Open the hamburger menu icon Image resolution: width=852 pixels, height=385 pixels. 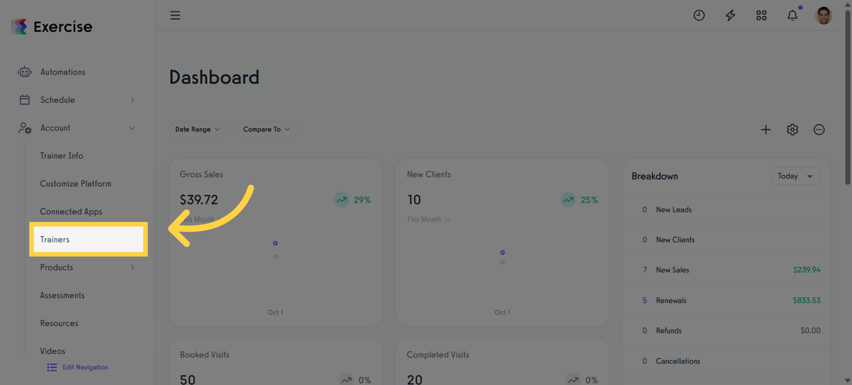175,16
